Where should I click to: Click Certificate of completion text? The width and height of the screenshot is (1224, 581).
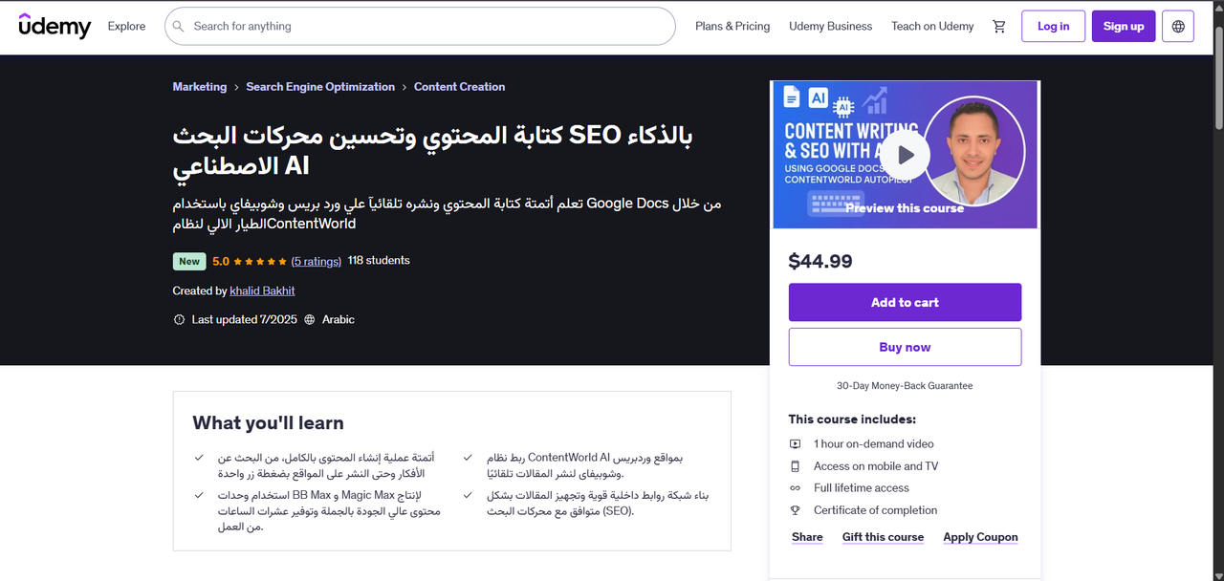875,510
